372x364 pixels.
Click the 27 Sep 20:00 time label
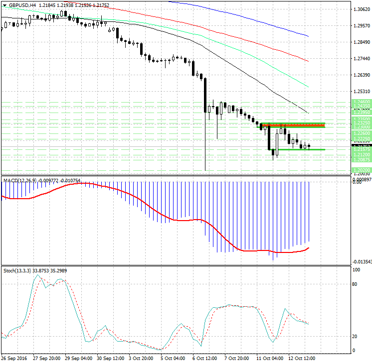[46, 359]
